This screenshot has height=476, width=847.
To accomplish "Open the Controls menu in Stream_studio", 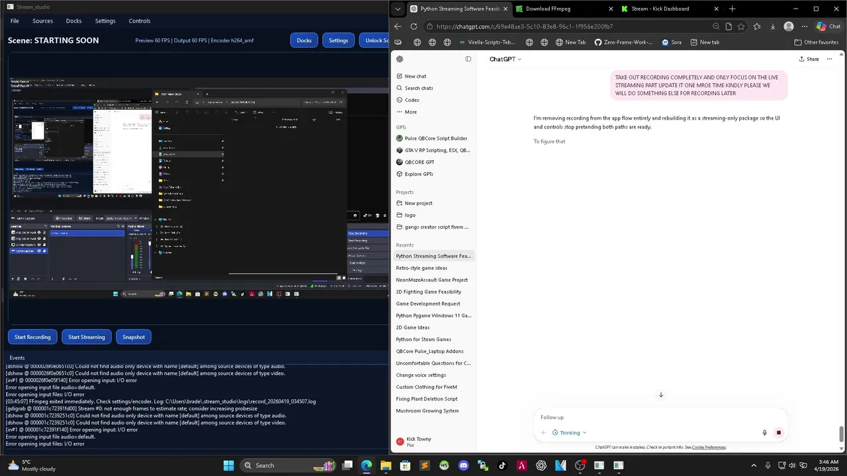I will click(x=140, y=21).
